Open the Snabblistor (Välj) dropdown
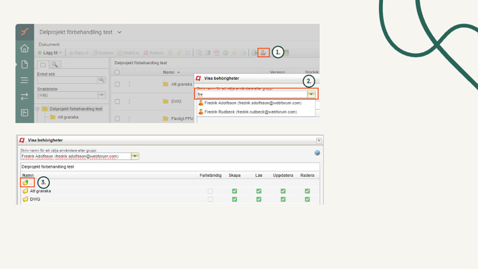The height and width of the screenshot is (269, 478). coord(101,95)
